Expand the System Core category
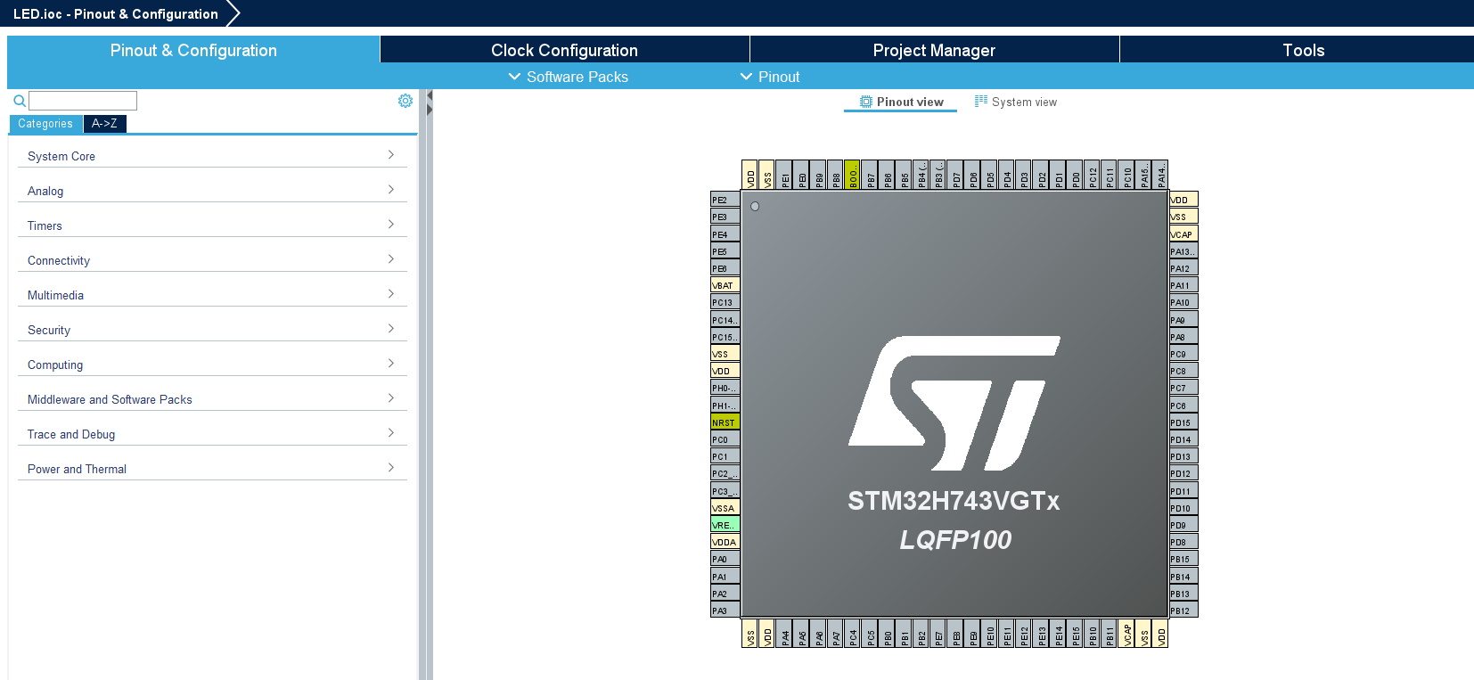 [x=212, y=155]
